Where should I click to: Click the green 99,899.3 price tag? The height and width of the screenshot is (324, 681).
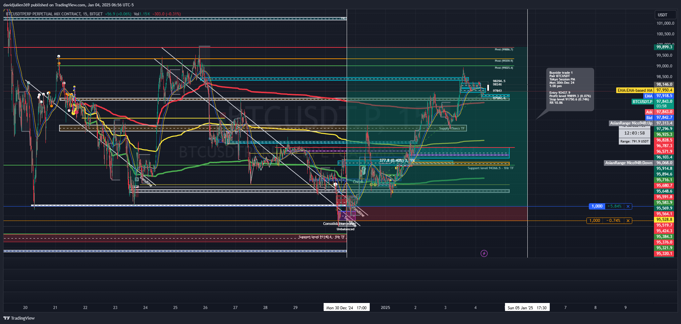pos(664,47)
